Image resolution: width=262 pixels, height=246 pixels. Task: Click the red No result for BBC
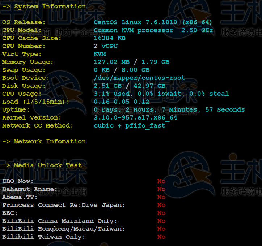[x=161, y=213]
